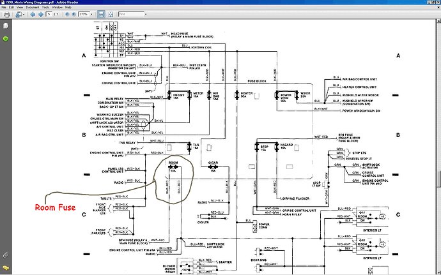Screen dimensions: 441x275
Task: Click the zoom out button
Action: [67, 14]
